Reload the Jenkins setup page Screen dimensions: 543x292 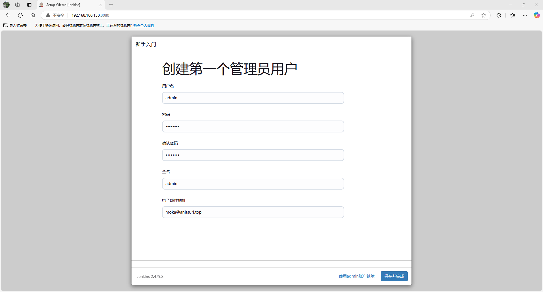click(20, 15)
